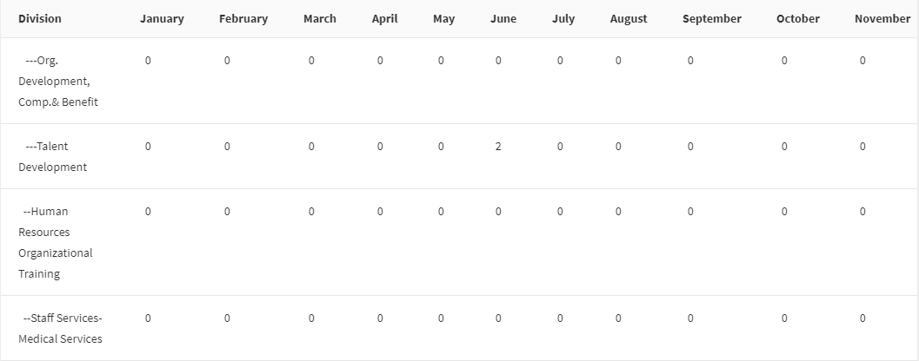Image resolution: width=919 pixels, height=361 pixels.
Task: Click the May column header
Action: (443, 19)
